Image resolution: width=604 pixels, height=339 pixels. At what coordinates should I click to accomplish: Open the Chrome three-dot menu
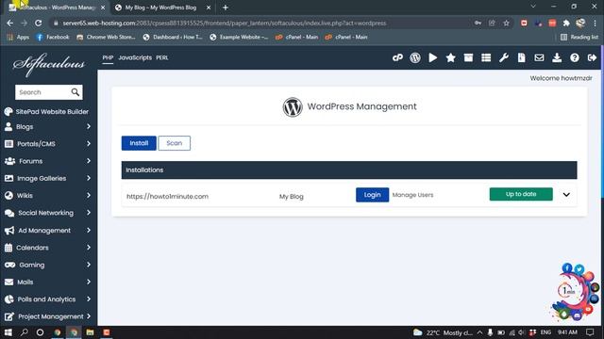(x=596, y=23)
